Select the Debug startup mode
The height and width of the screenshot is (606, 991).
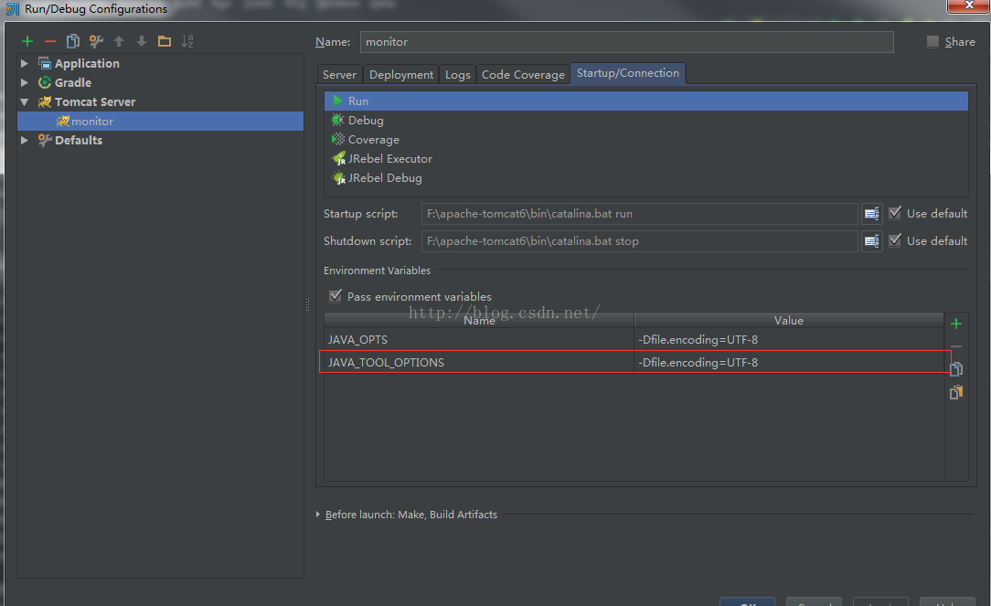tap(646, 120)
